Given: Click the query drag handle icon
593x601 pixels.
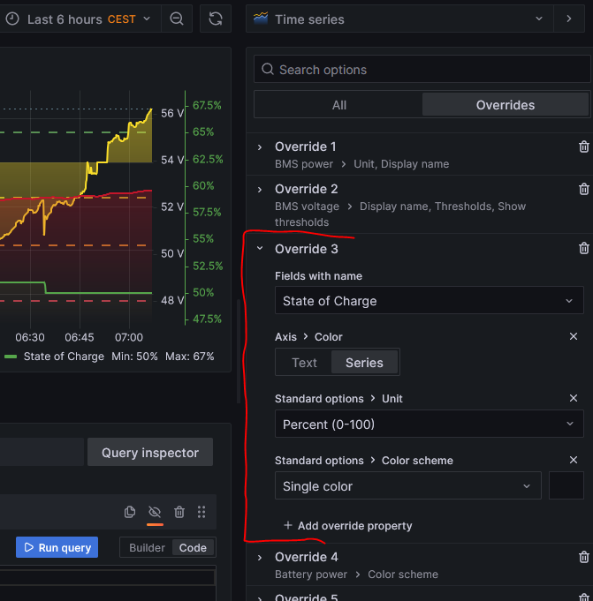Looking at the screenshot, I should point(201,512).
